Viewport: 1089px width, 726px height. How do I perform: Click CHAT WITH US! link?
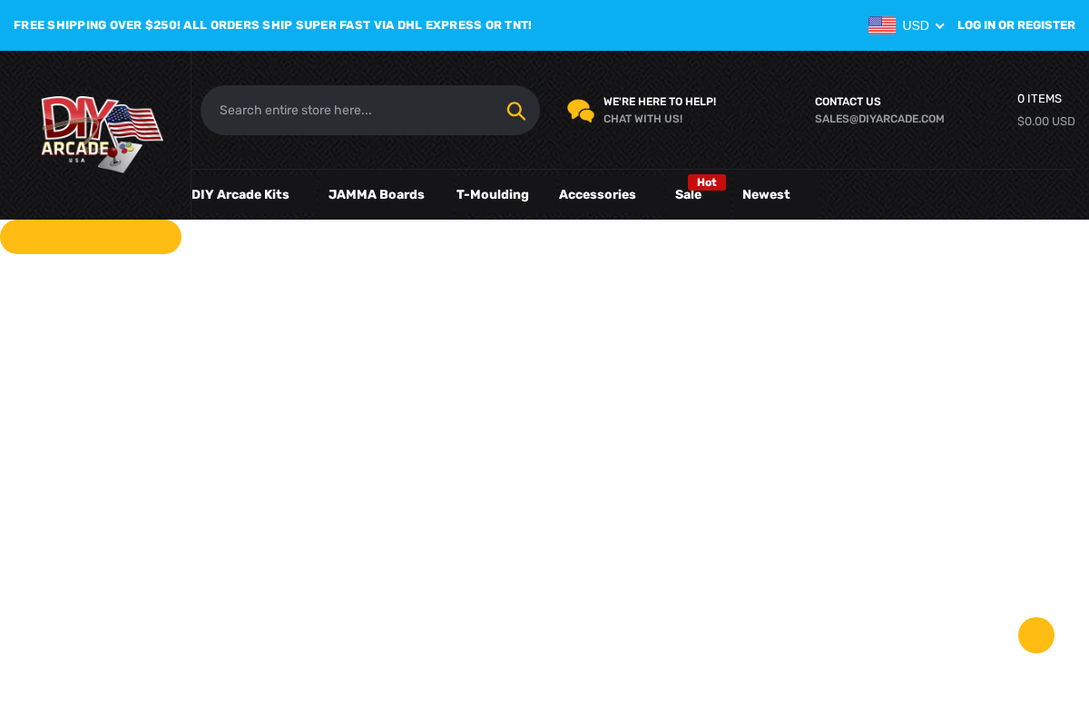point(643,118)
